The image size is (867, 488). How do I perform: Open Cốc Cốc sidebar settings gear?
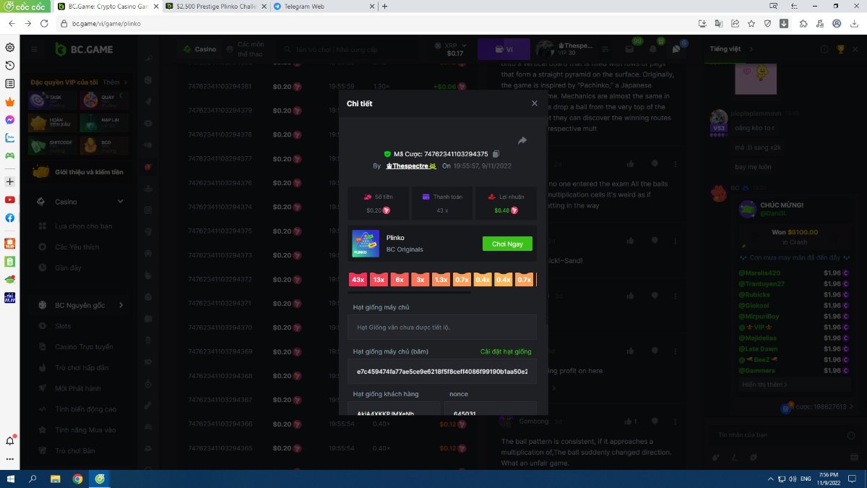click(10, 48)
